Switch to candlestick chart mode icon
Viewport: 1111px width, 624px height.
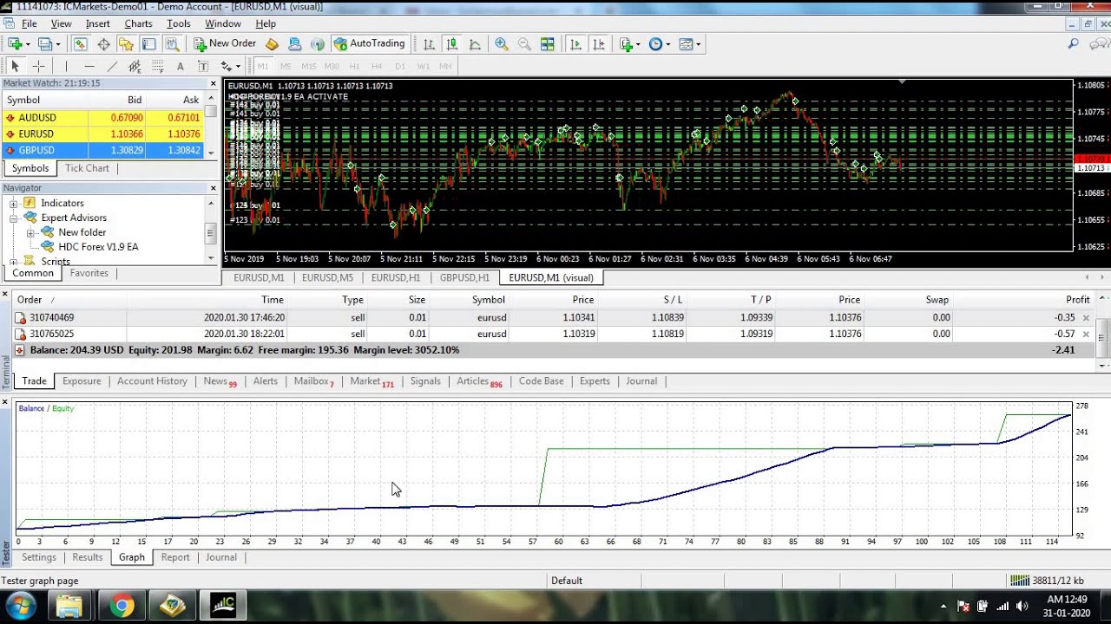coord(451,44)
